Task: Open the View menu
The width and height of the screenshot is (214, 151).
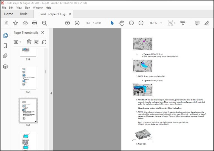Action: 19,8
